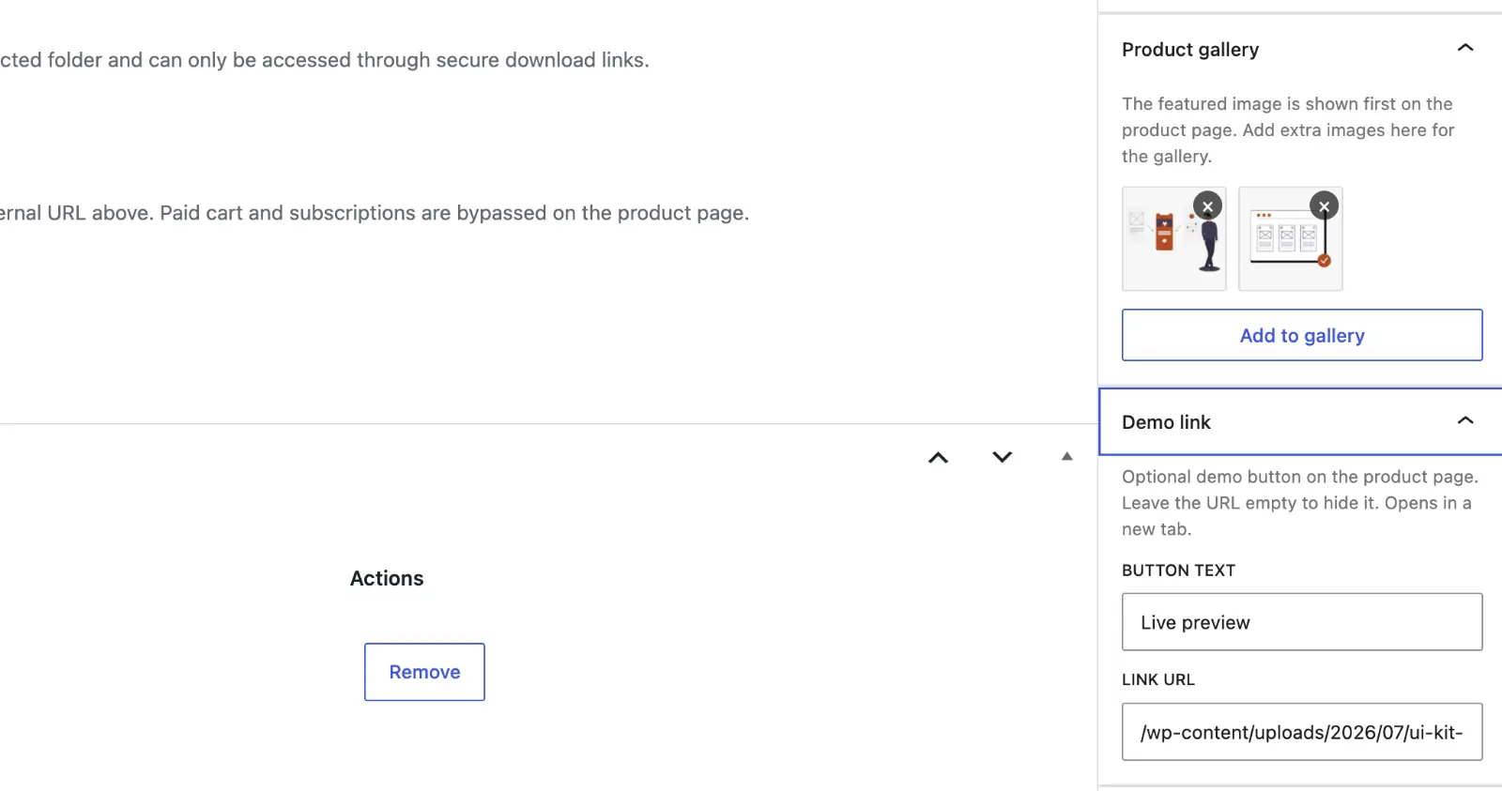This screenshot has width=1502, height=791.
Task: Click the LINK URL label
Action: tap(1158, 679)
